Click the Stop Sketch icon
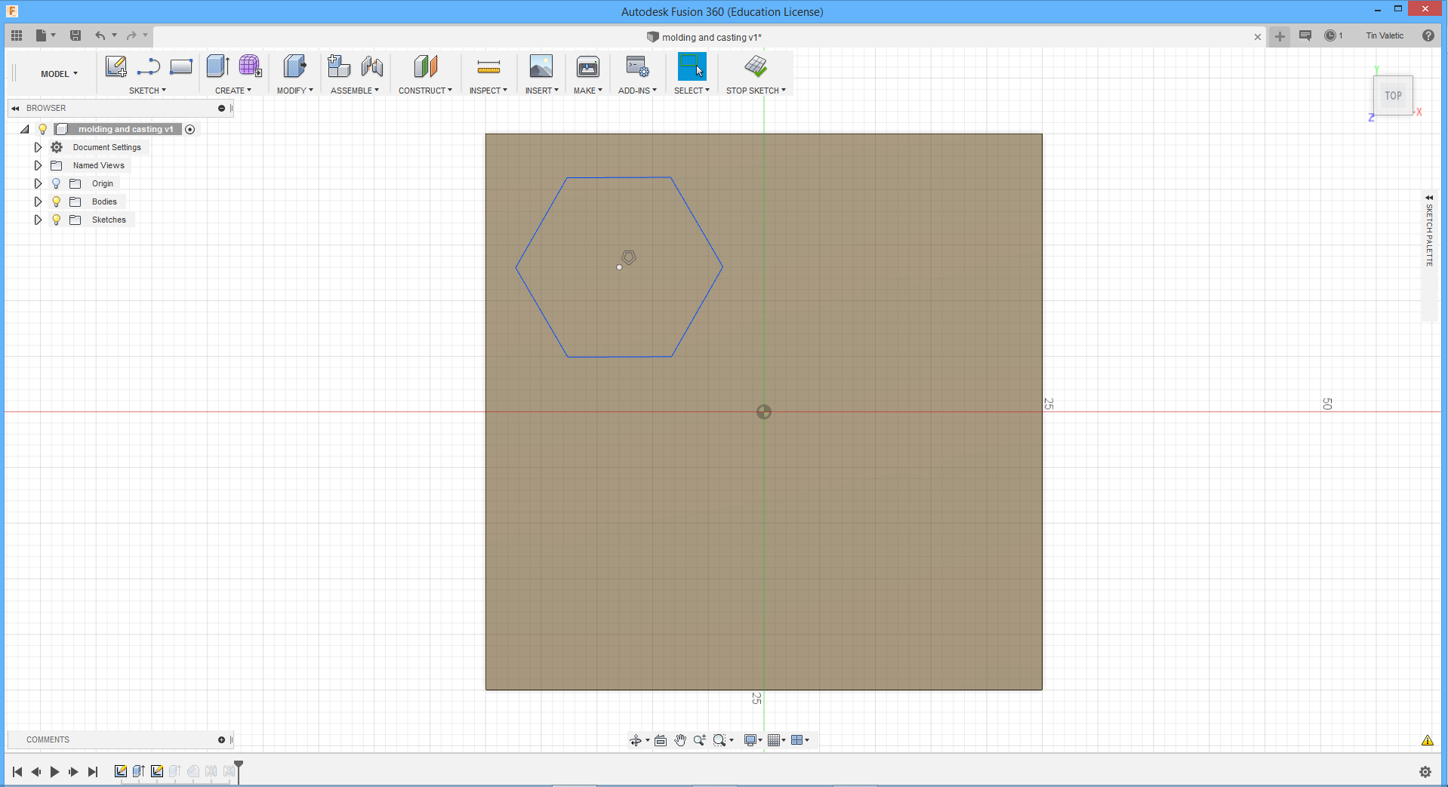This screenshot has width=1448, height=787. pos(756,66)
